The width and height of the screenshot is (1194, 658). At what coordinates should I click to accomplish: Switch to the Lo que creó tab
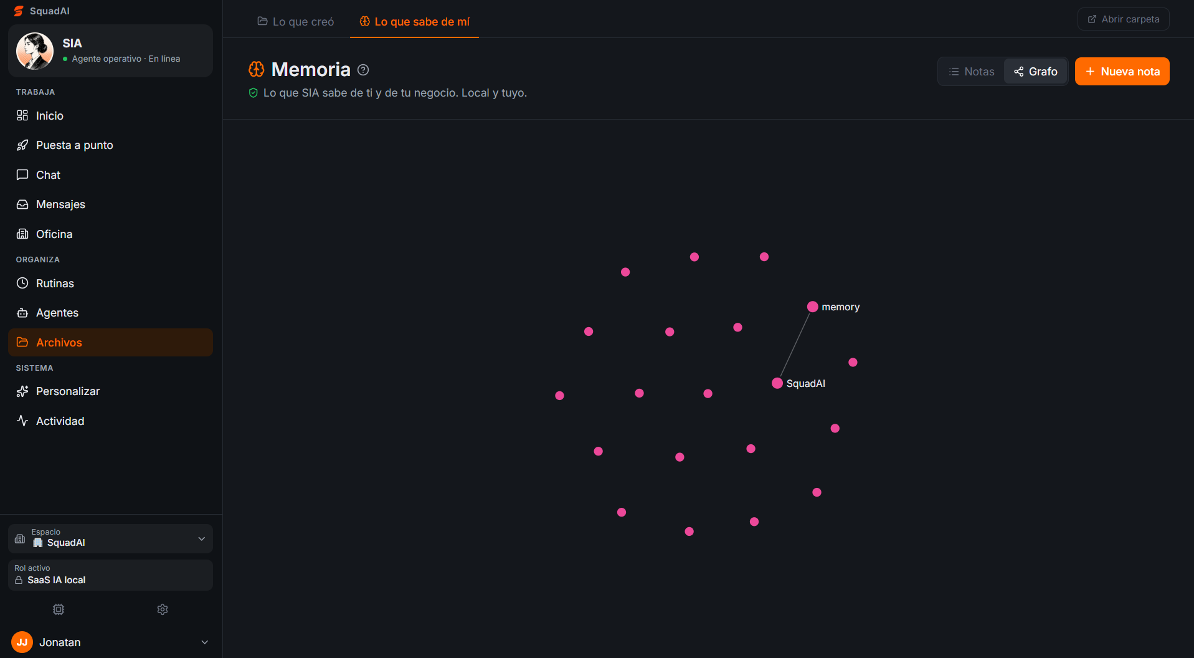[296, 22]
